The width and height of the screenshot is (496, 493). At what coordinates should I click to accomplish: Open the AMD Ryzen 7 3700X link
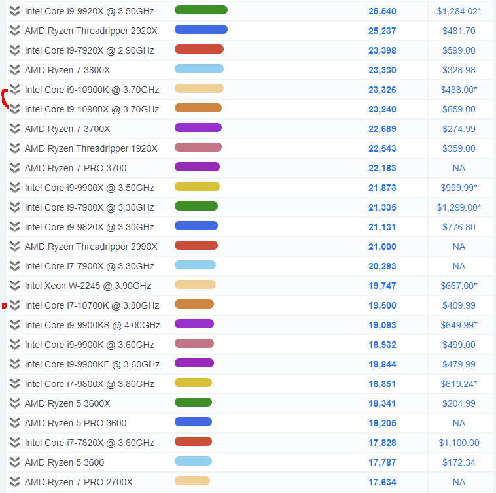click(x=67, y=129)
